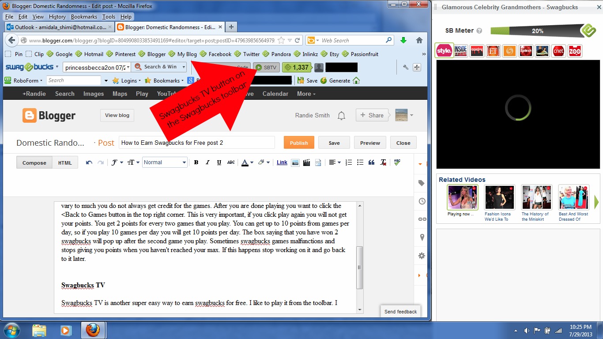Open the text color dropdown
Viewport: 603px width, 339px height.
tap(247, 162)
